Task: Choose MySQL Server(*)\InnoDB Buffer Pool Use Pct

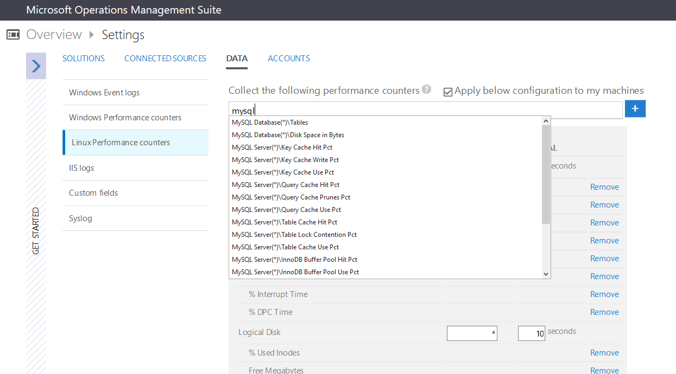Action: pyautogui.click(x=386, y=272)
